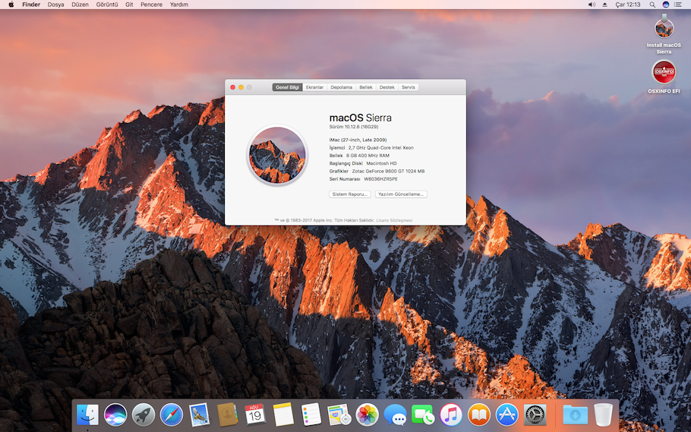Click the volume icon in menu bar
The height and width of the screenshot is (432, 691).
(x=592, y=5)
